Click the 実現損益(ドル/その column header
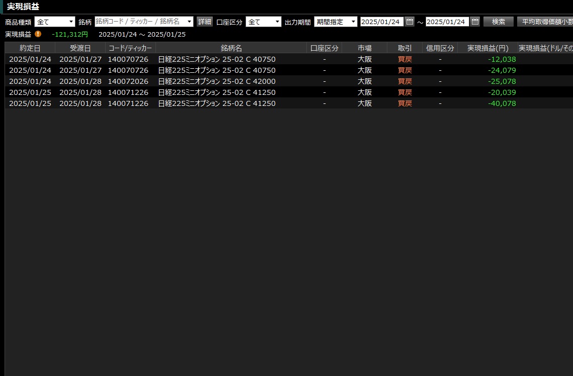This screenshot has width=573, height=376. (546, 48)
